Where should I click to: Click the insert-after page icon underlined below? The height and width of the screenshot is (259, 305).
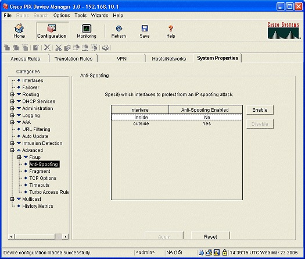(x=16, y=48)
